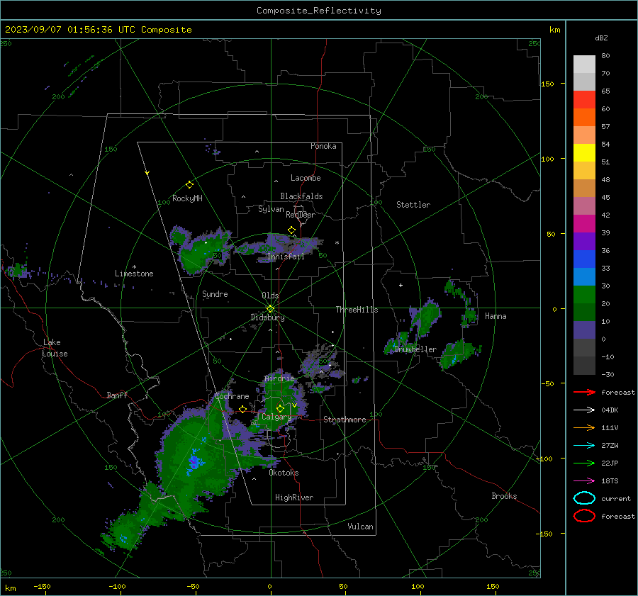
Task: Click the magenta 18TS arrow icon
Action: coord(584,481)
